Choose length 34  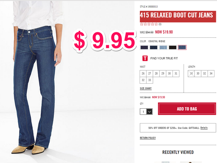[x=211, y=74]
